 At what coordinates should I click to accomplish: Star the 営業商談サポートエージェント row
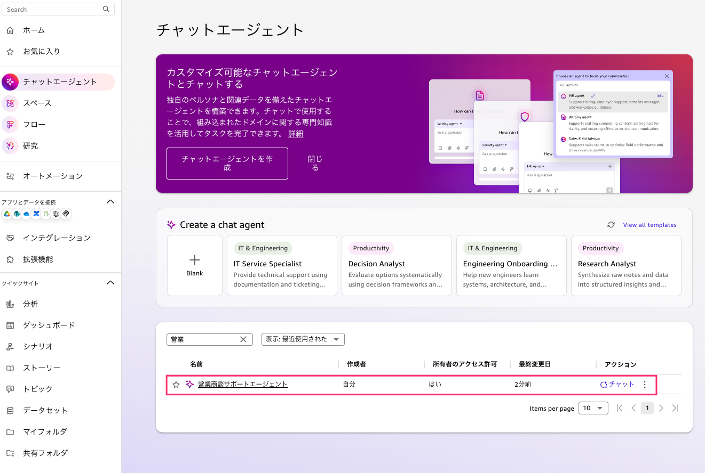pos(176,384)
